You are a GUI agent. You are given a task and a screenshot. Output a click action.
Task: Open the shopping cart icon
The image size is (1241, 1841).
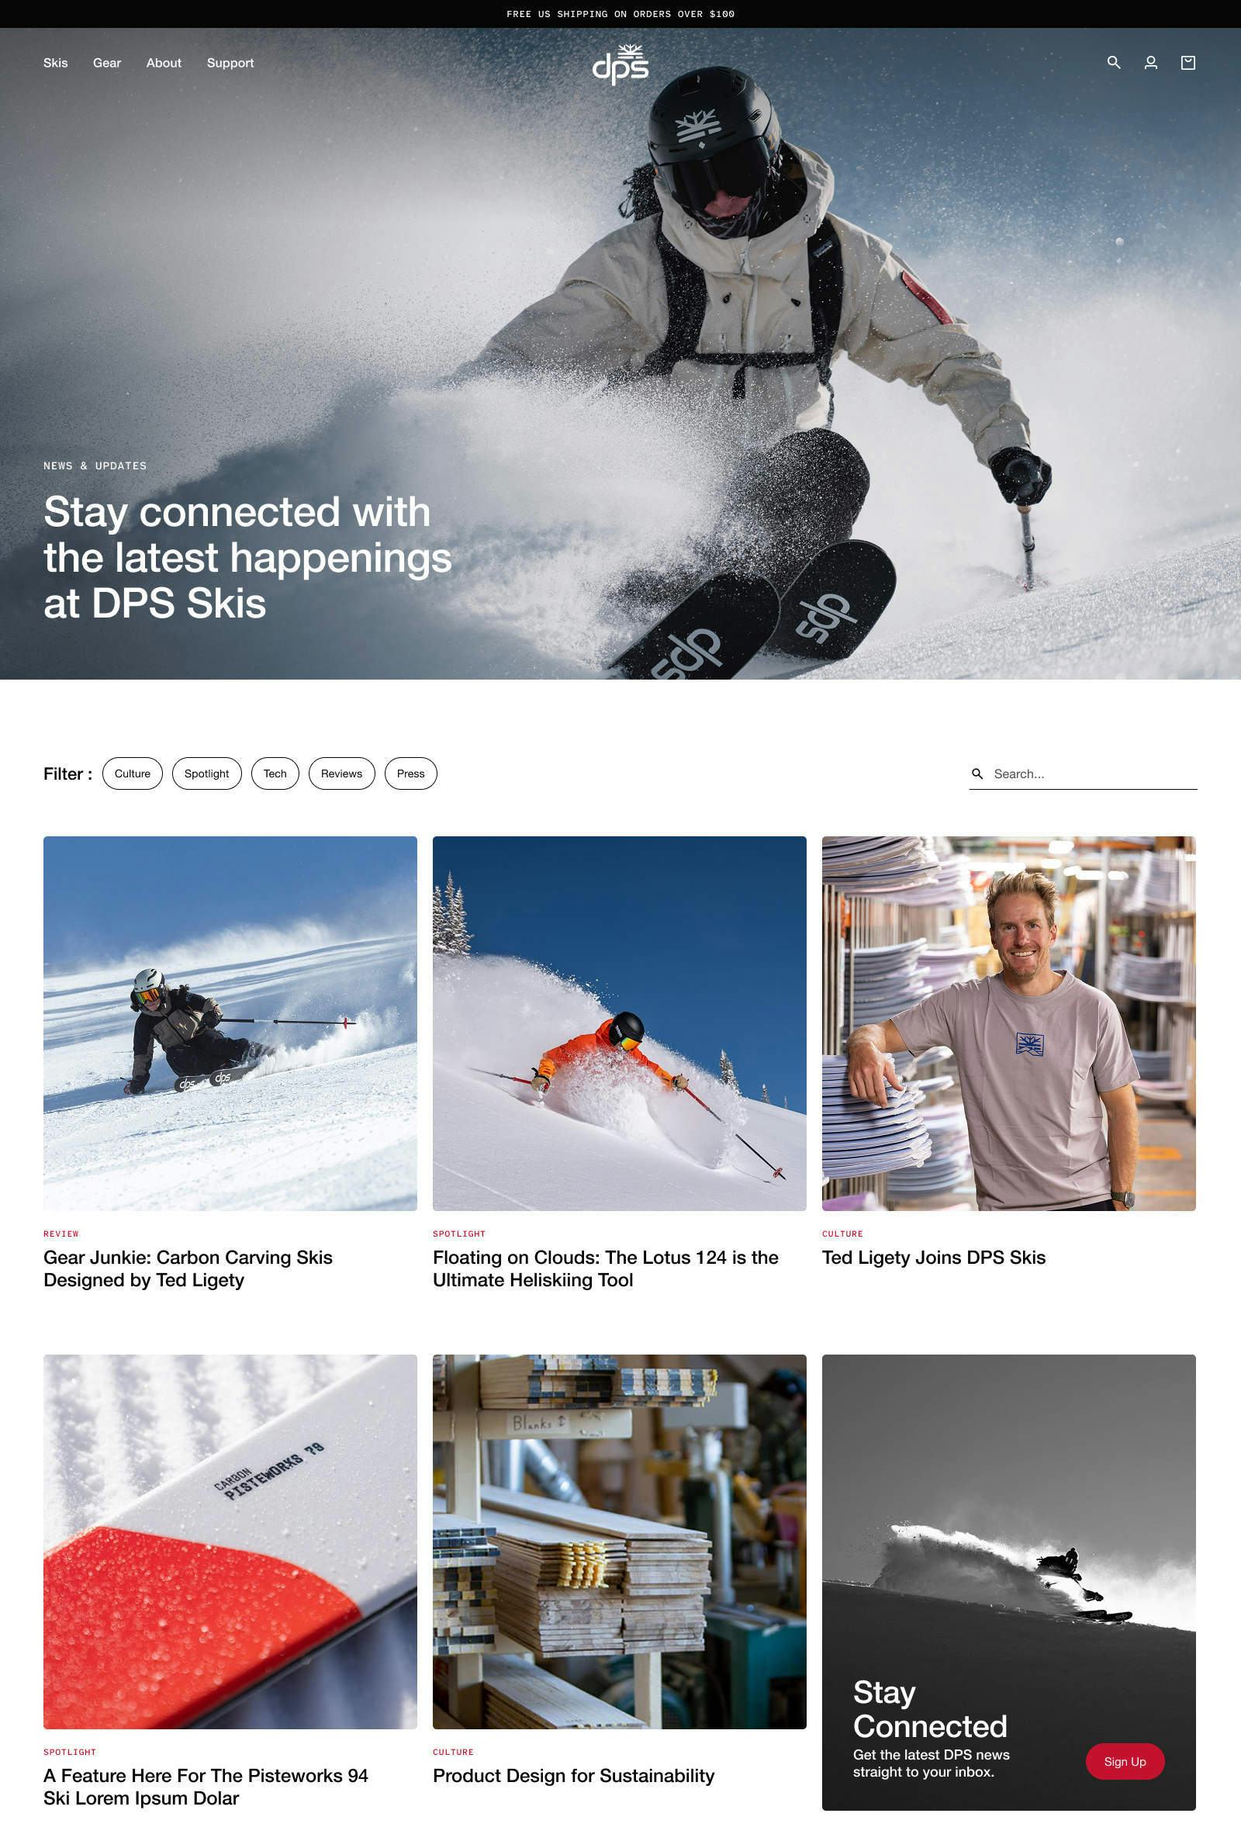[1188, 63]
